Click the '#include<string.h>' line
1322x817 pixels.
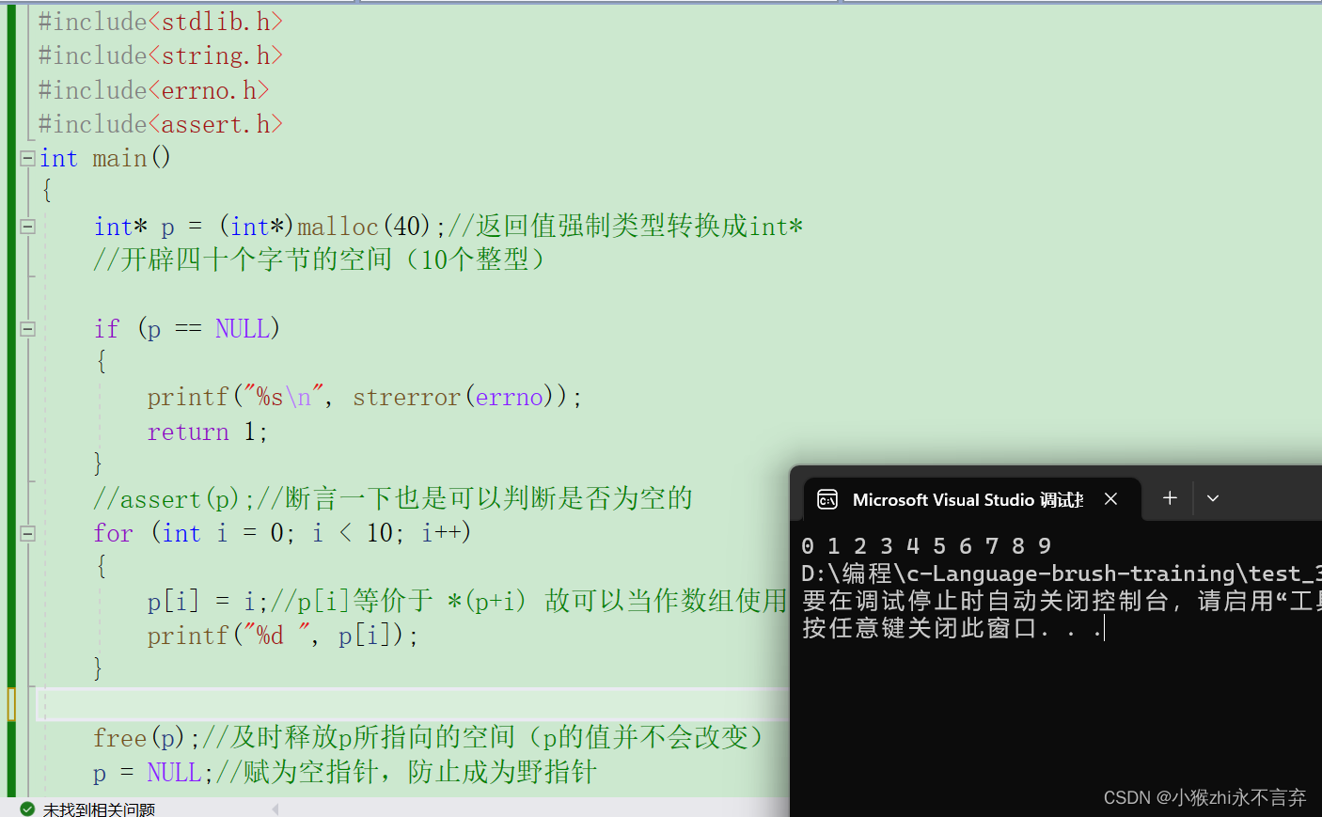click(x=160, y=55)
